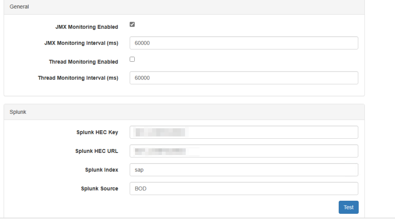Click the 'JMX Monitoring Interval (ms)' label

tap(81, 43)
